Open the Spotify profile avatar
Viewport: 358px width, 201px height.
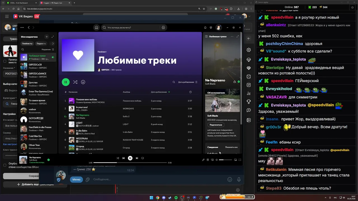[218, 28]
